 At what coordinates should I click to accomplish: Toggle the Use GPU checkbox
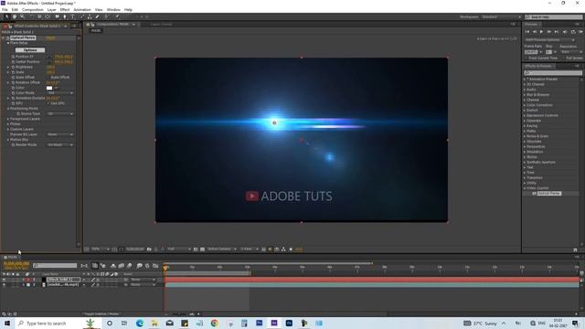(x=48, y=103)
